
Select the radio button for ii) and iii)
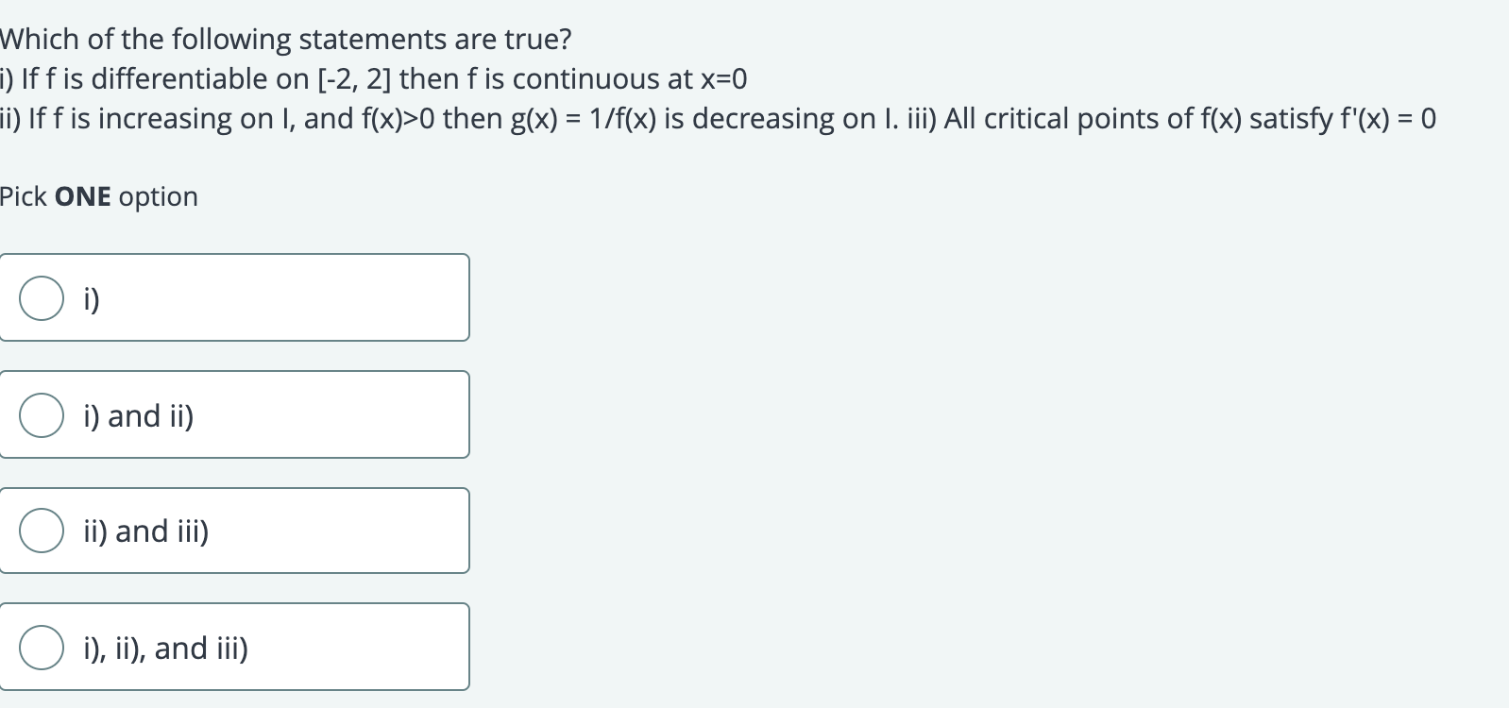point(40,531)
